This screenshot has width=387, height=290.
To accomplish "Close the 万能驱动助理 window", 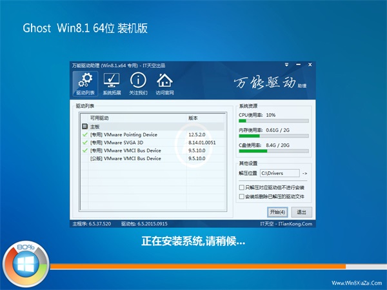I will coord(308,65).
